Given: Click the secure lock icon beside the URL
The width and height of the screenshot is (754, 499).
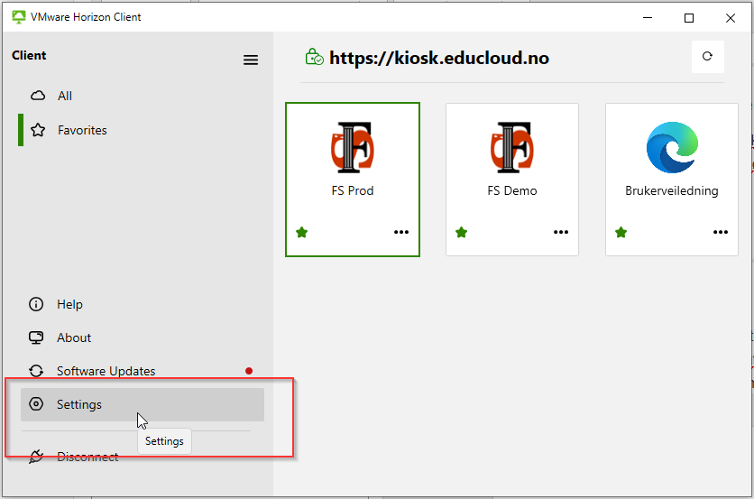Looking at the screenshot, I should 314,58.
